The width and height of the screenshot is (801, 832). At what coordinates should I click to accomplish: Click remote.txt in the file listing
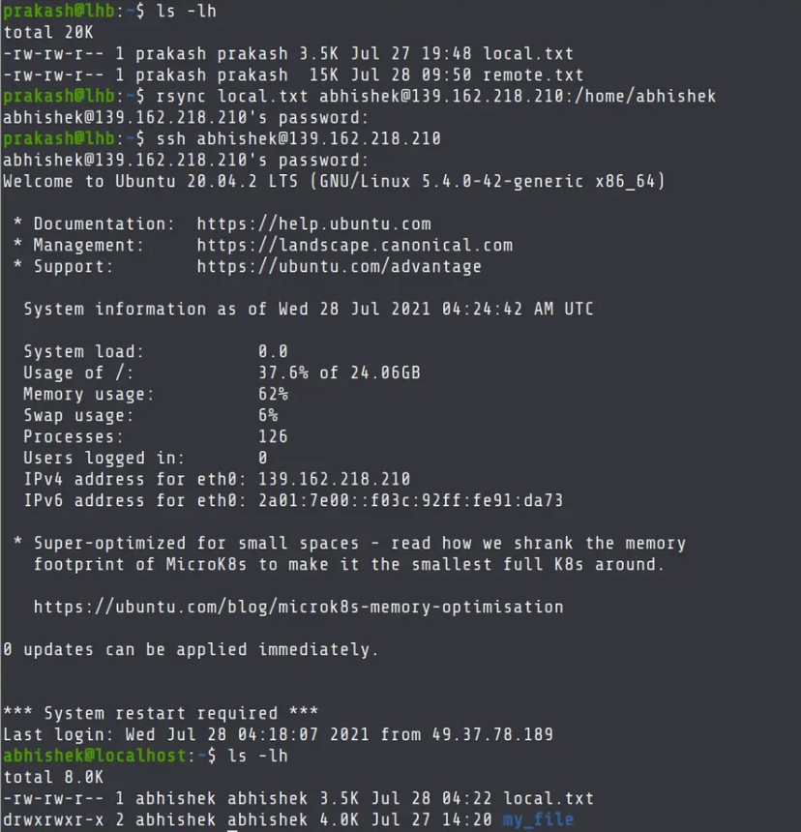pos(533,74)
